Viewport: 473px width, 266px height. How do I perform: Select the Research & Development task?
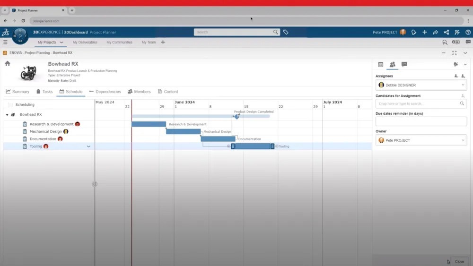click(x=52, y=124)
